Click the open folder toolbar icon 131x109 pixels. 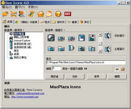coord(5,14)
